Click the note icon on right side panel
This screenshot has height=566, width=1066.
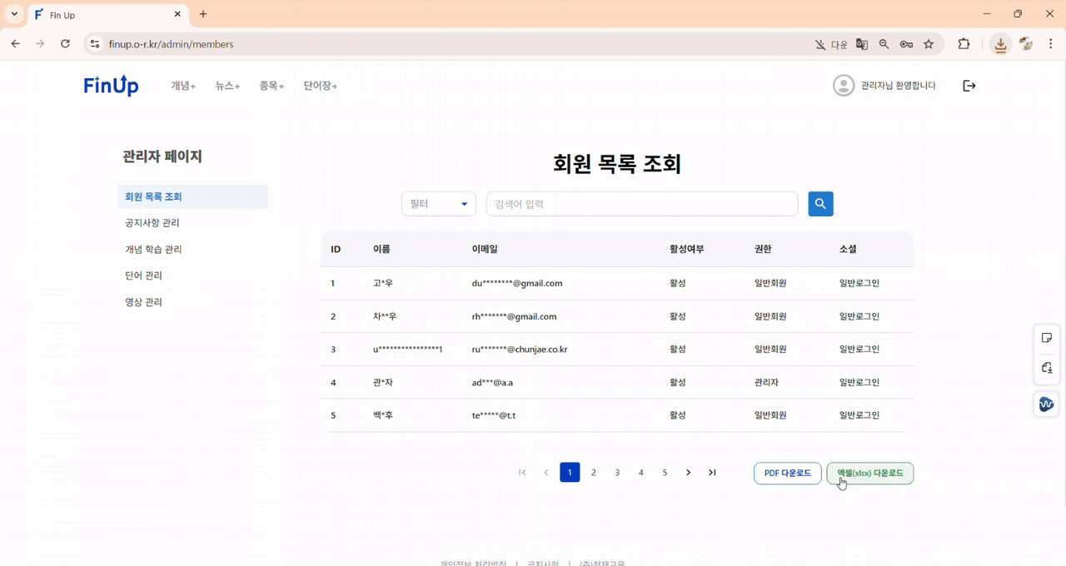pyautogui.click(x=1046, y=337)
